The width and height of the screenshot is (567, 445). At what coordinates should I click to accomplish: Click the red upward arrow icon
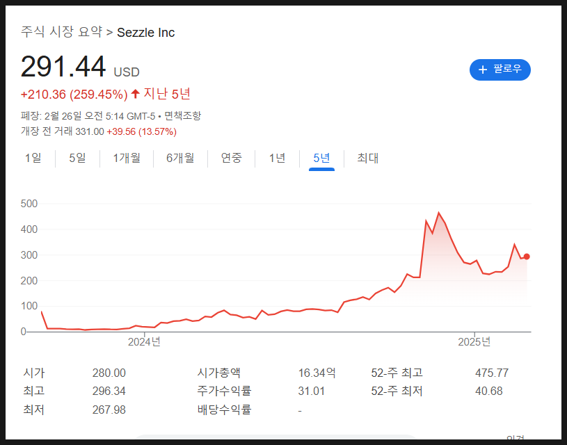click(x=135, y=94)
